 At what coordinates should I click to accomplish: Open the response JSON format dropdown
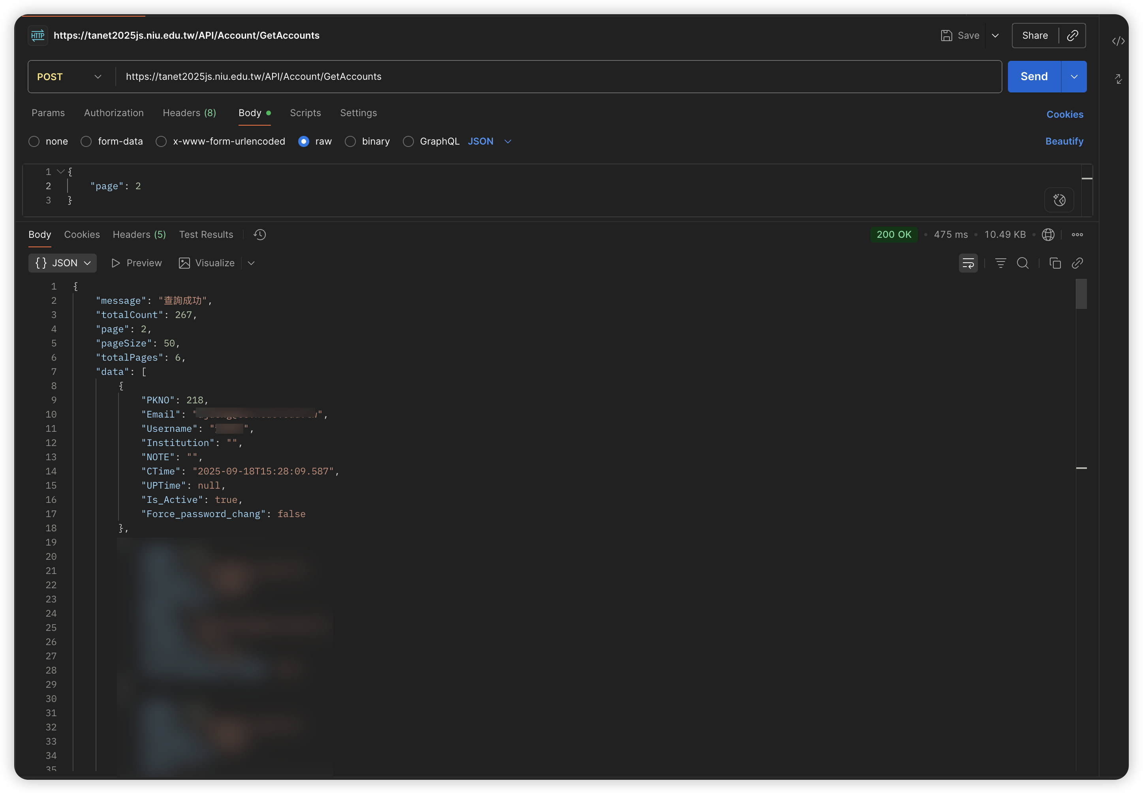(x=63, y=263)
